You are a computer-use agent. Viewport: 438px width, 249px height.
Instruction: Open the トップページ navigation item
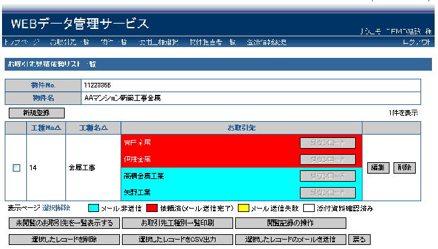tap(22, 42)
